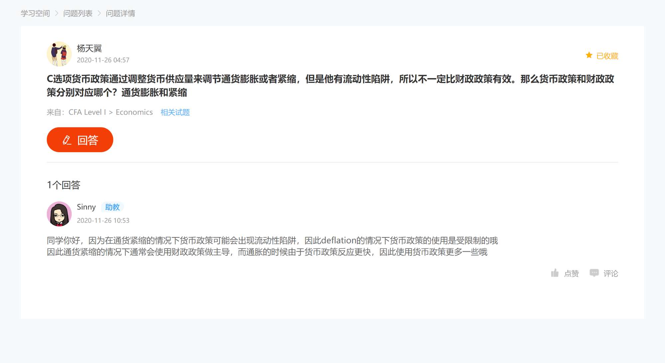Toggle the 已收藏 favorited label
665x363 pixels.
pos(607,56)
